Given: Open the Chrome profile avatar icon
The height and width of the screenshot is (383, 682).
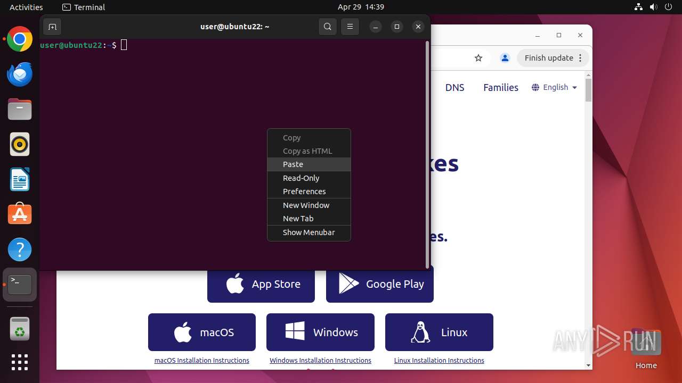Looking at the screenshot, I should coord(505,58).
